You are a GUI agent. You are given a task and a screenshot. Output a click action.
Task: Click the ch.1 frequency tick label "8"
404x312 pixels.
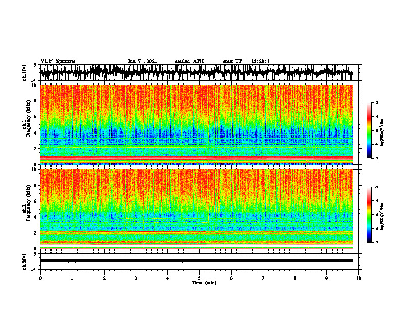tap(36, 101)
